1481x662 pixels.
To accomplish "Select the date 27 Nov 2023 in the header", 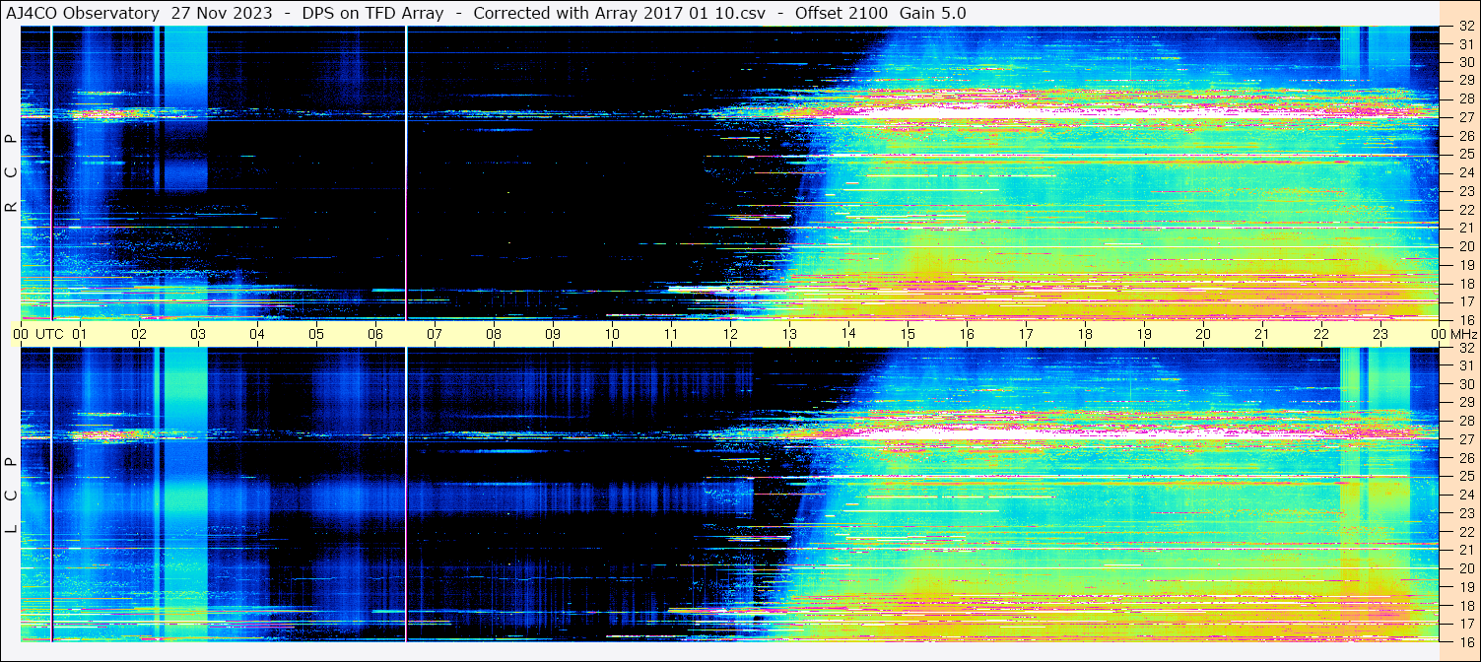I will click(222, 13).
